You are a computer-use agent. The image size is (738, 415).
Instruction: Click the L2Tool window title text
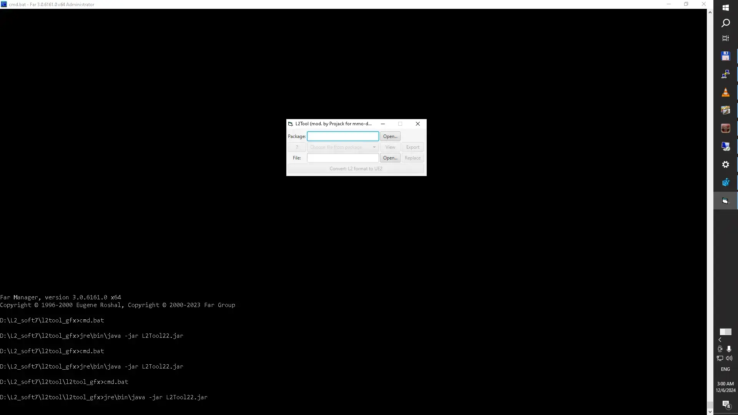click(x=334, y=124)
